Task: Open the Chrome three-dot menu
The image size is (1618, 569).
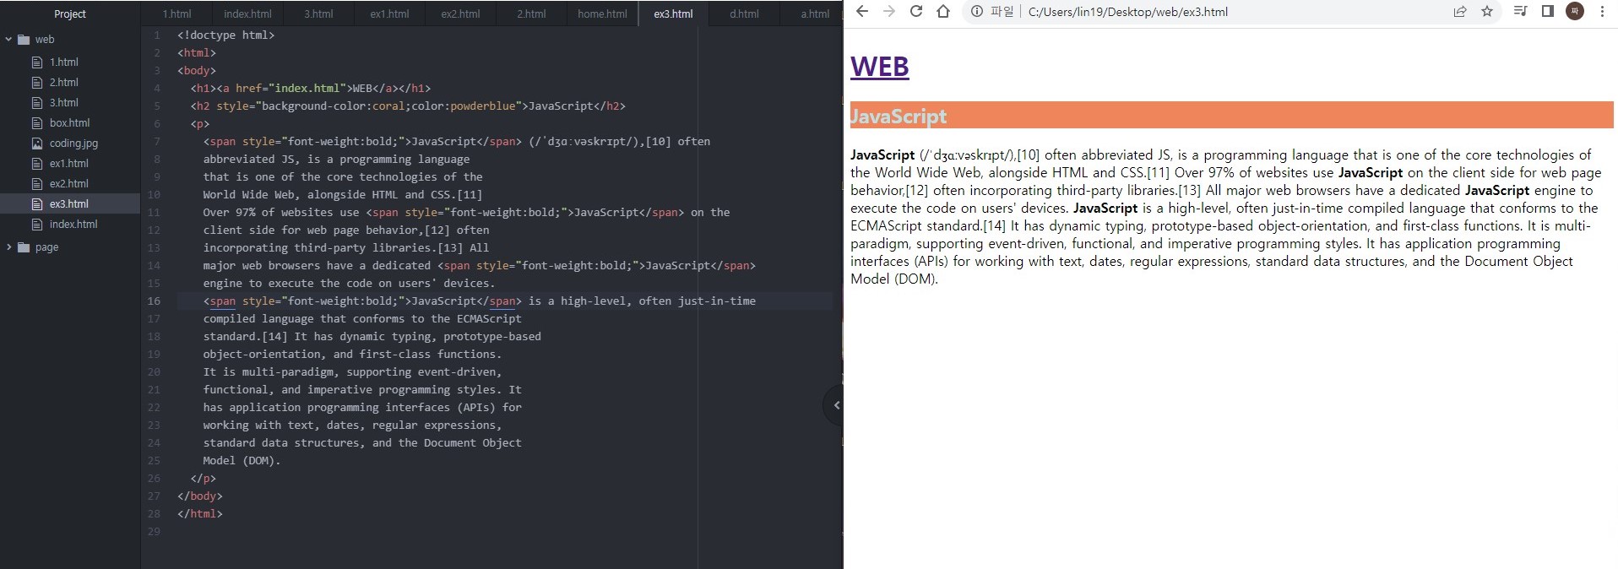Action: pyautogui.click(x=1602, y=12)
